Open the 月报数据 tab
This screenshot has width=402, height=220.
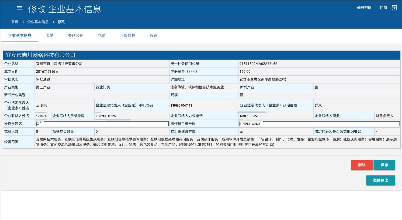click(x=128, y=36)
